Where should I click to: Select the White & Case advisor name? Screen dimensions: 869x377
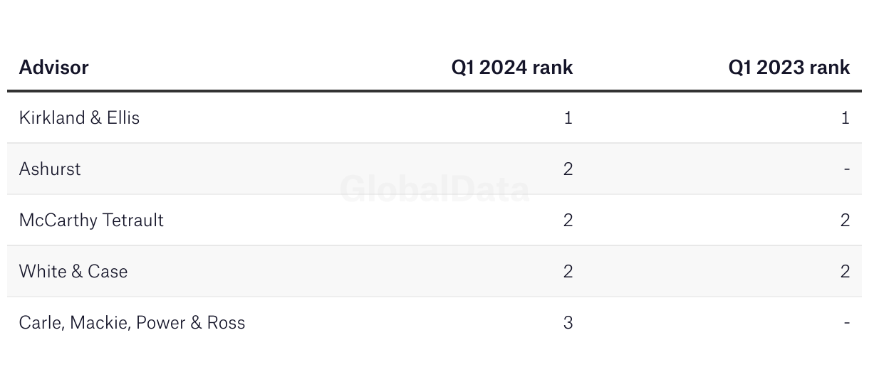pos(73,271)
